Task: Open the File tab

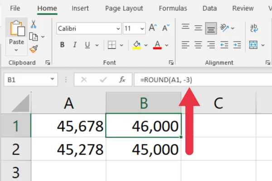Action: point(15,8)
